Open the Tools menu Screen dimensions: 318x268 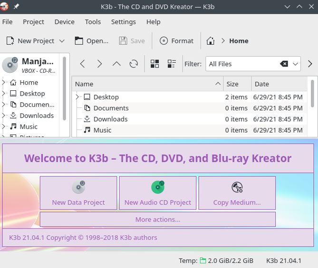coord(93,22)
